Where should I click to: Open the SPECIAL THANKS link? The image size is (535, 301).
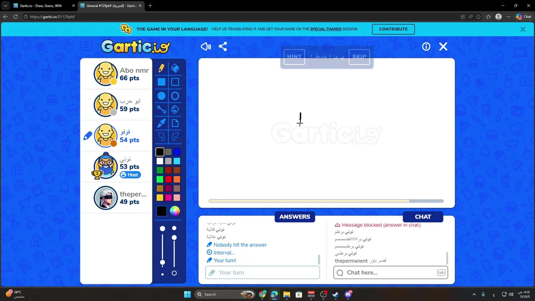(326, 29)
